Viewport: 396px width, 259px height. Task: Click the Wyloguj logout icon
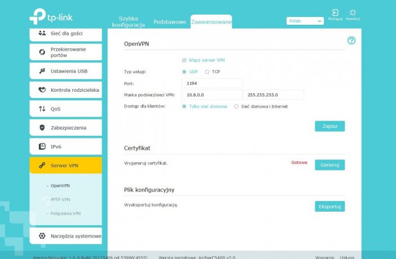click(x=335, y=12)
